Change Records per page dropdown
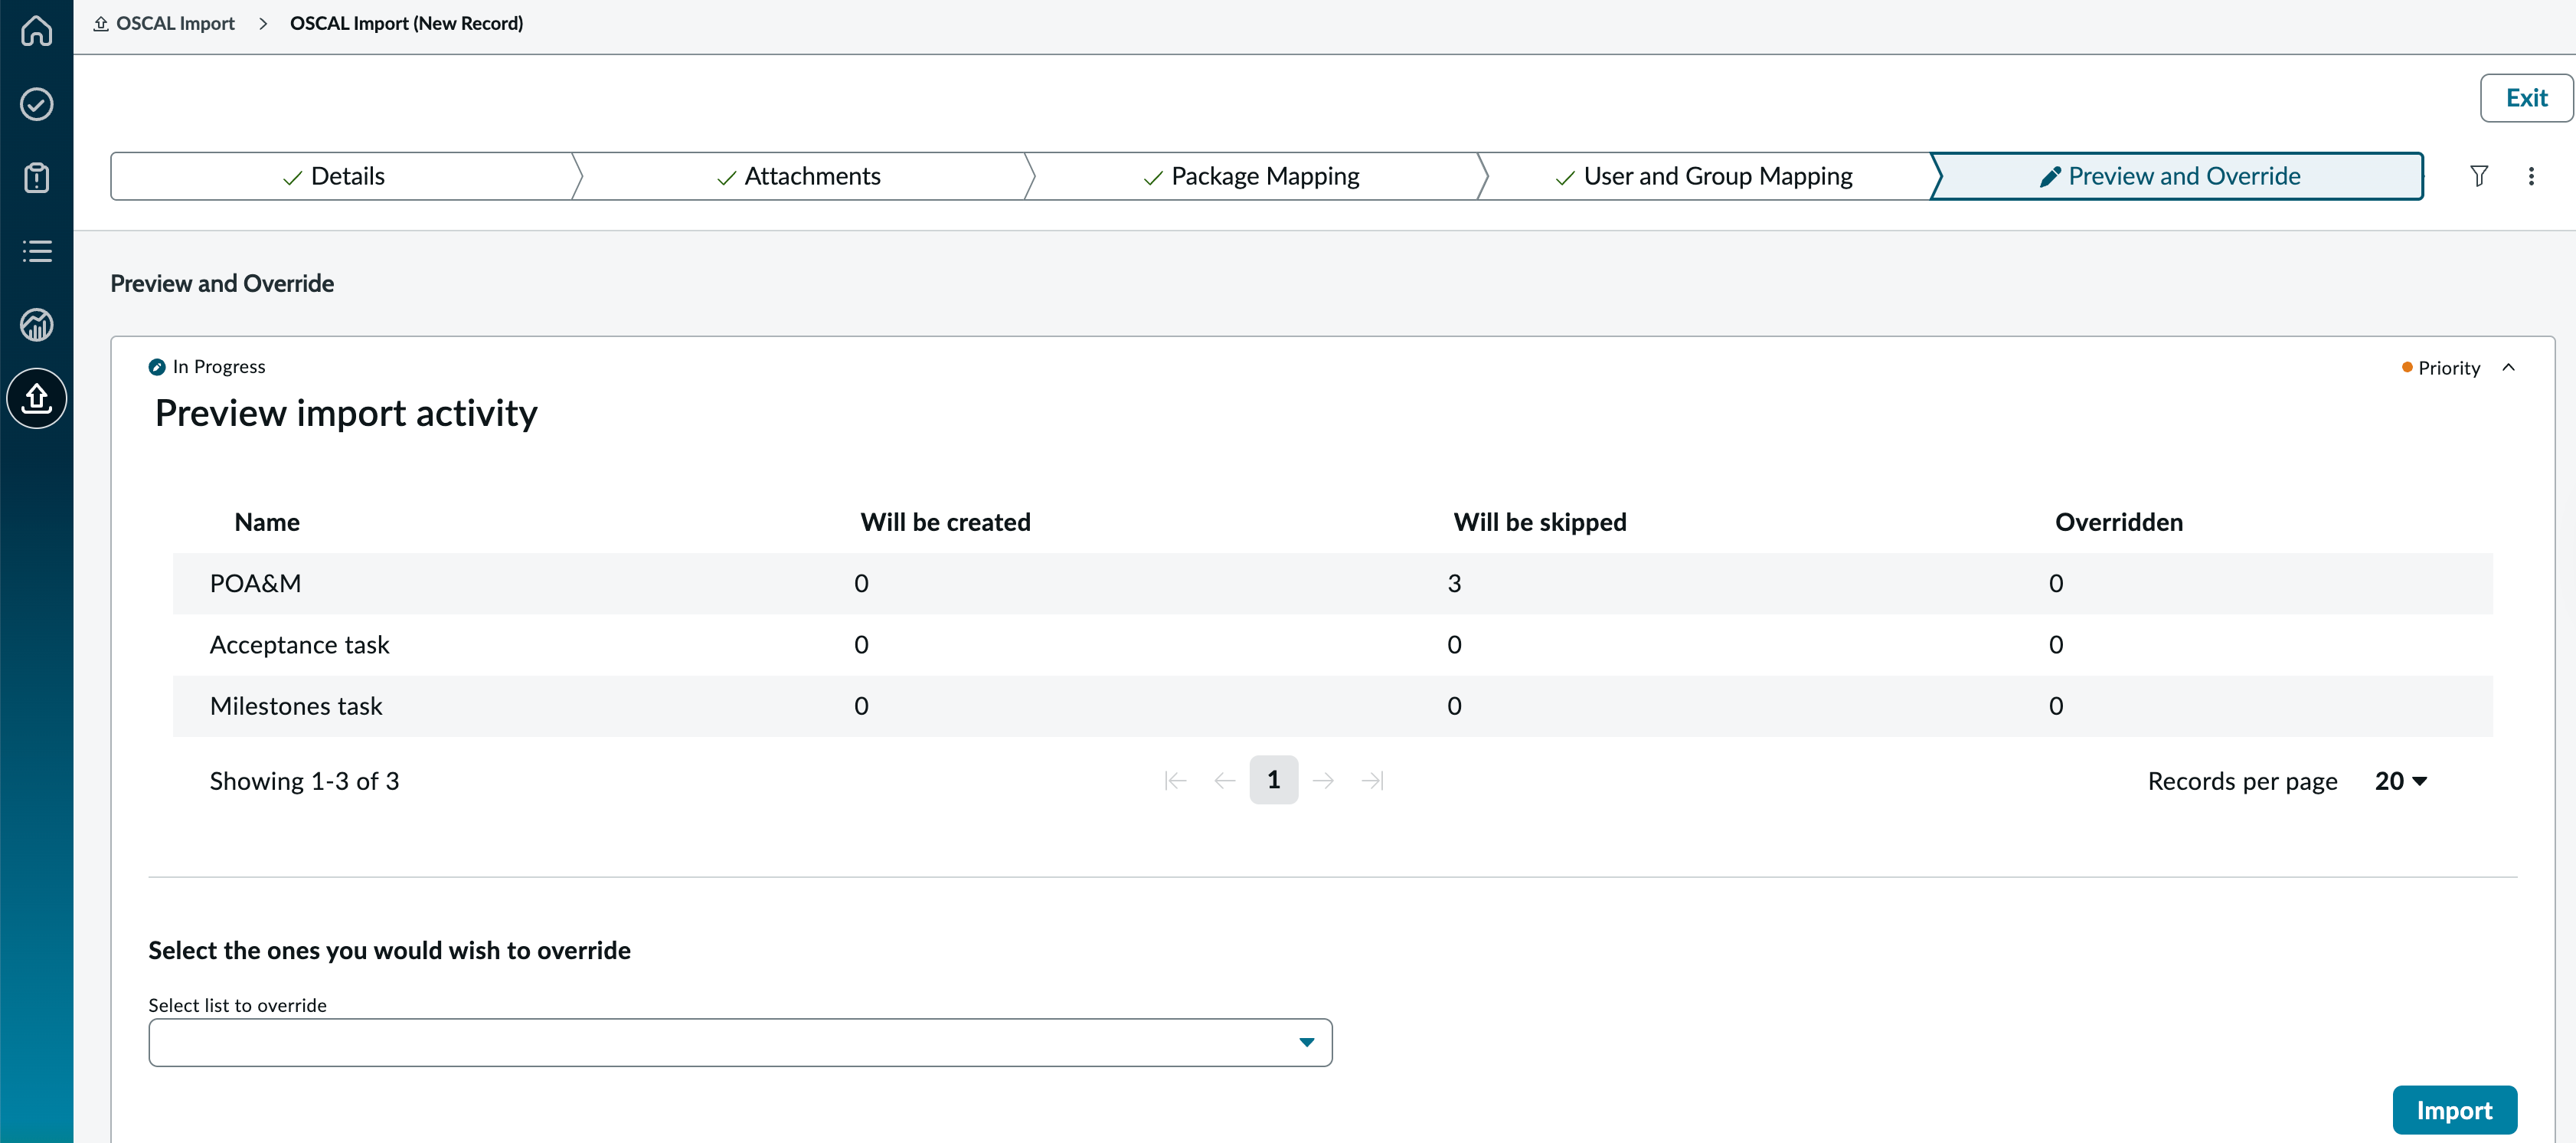 coord(2400,781)
